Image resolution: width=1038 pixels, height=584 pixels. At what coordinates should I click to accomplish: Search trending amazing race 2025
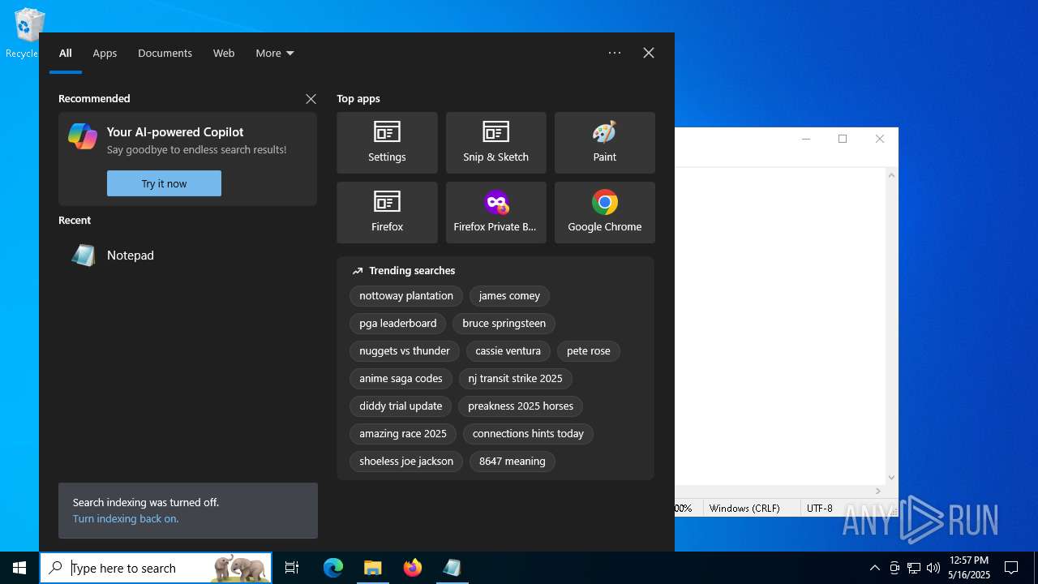tap(403, 434)
